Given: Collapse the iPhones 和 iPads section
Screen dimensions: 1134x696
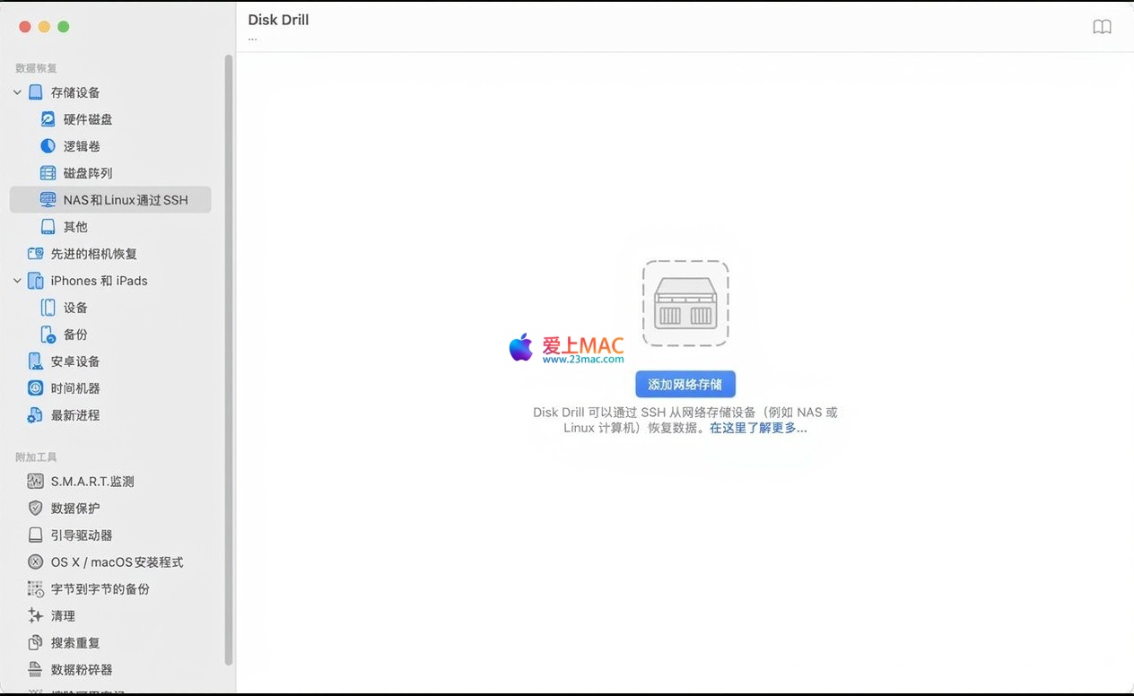Looking at the screenshot, I should tap(17, 281).
